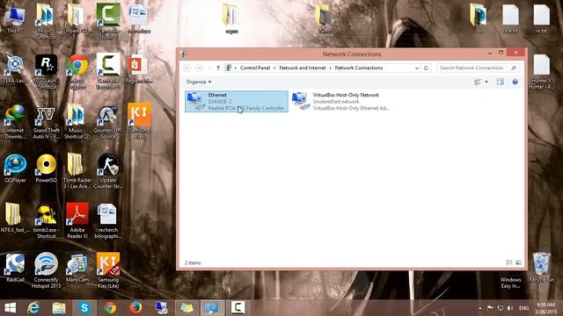Click the volume speaker tray icon
The image size is (563, 316).
tap(510, 308)
